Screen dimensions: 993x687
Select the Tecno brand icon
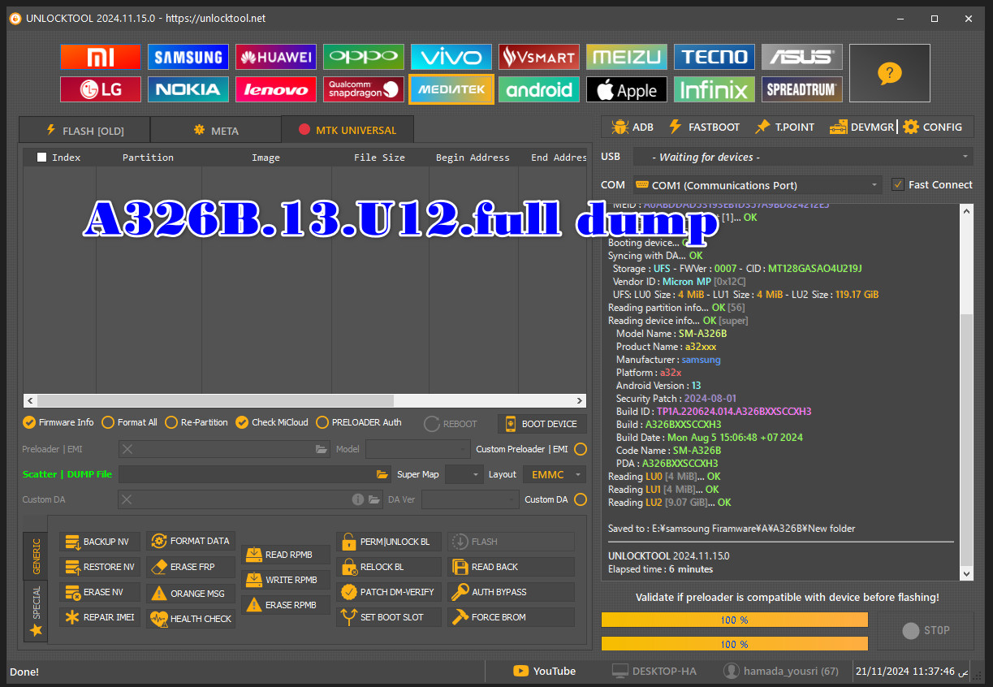point(715,57)
